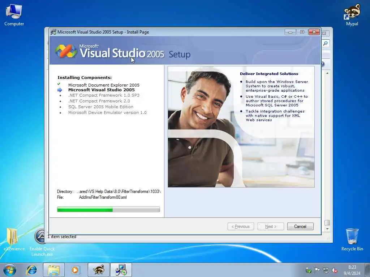Select '.NET Compact Framework 1.0 SP3' entry

click(x=104, y=95)
